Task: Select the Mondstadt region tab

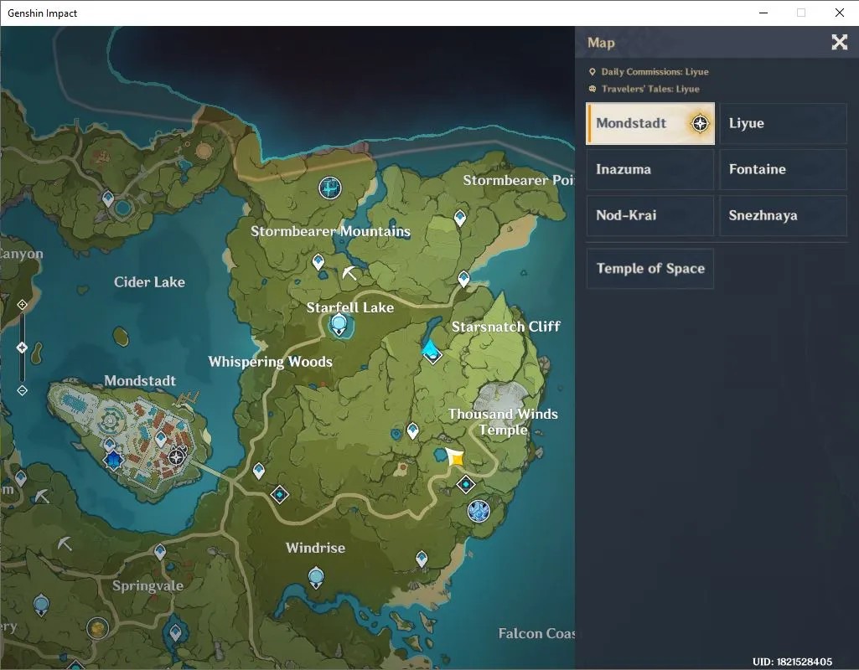Action: [650, 123]
